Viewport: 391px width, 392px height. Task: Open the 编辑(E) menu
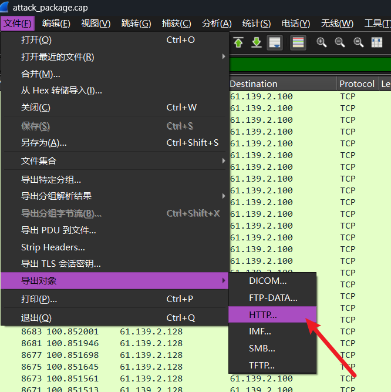56,24
